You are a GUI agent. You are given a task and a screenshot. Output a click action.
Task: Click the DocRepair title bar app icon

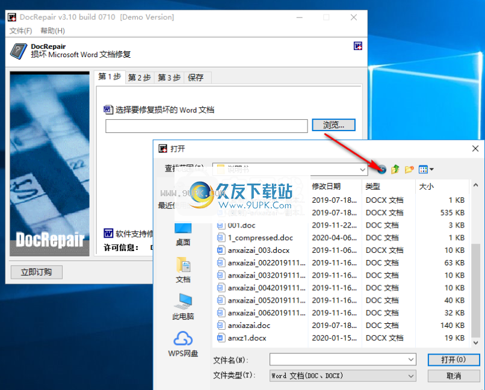tap(12, 17)
